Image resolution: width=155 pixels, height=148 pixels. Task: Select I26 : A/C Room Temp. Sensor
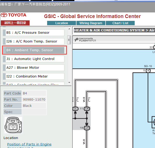click(x=34, y=41)
